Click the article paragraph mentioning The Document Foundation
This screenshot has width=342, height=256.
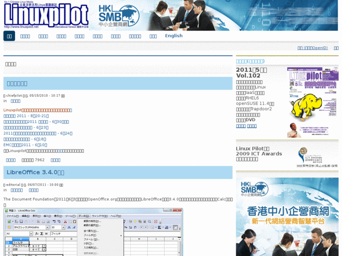tap(118, 202)
